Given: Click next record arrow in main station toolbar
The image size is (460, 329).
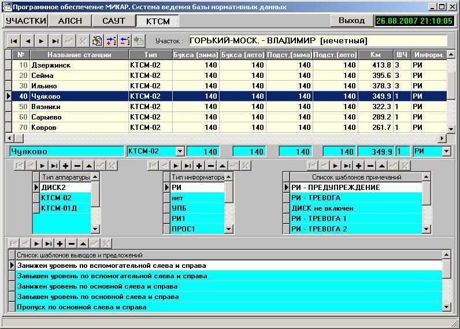Looking at the screenshot, I should (x=41, y=41).
